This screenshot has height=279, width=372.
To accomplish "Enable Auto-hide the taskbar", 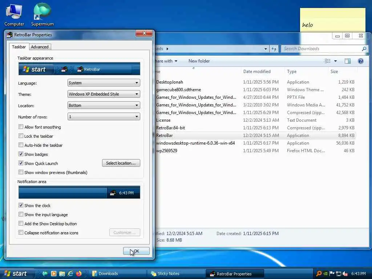I will (21, 145).
